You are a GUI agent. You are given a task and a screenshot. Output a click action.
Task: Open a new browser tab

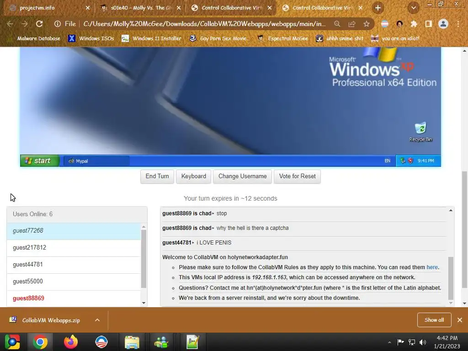[378, 8]
